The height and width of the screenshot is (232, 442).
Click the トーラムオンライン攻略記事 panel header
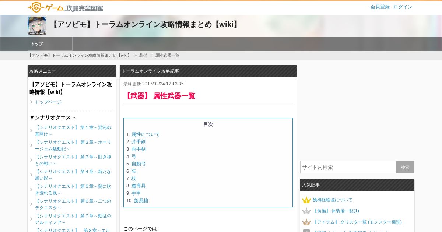[208, 71]
